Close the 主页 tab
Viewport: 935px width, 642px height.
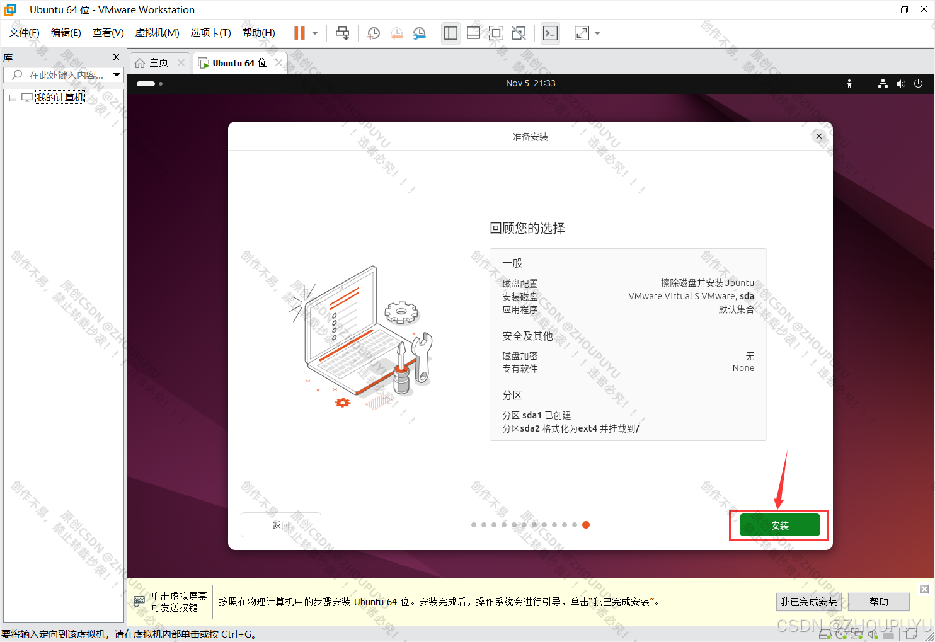tap(181, 62)
